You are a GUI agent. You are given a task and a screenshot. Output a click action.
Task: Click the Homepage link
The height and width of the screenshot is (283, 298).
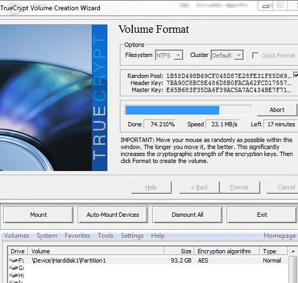click(280, 235)
